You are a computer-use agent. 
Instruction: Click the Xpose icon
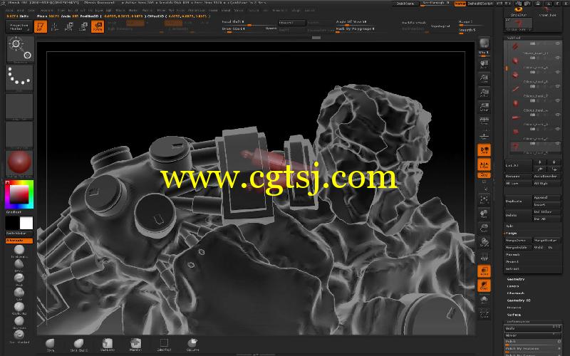pyautogui.click(x=484, y=314)
